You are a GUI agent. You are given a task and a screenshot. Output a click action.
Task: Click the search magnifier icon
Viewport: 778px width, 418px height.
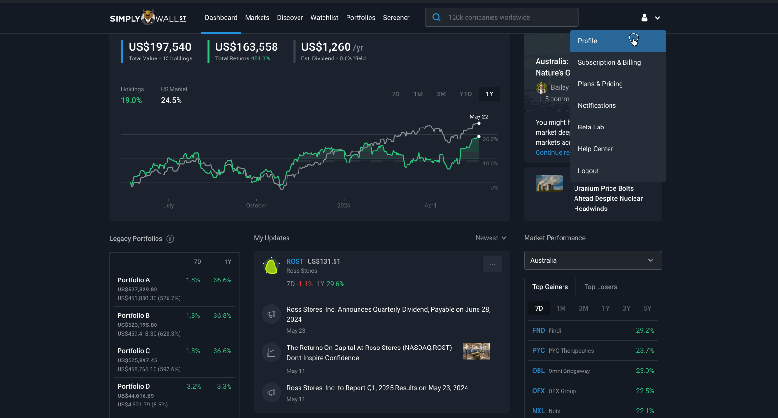[x=436, y=17]
